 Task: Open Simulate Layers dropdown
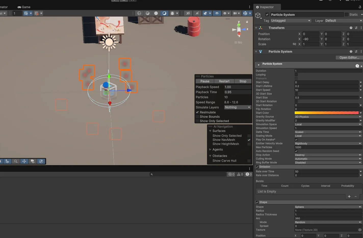click(238, 107)
